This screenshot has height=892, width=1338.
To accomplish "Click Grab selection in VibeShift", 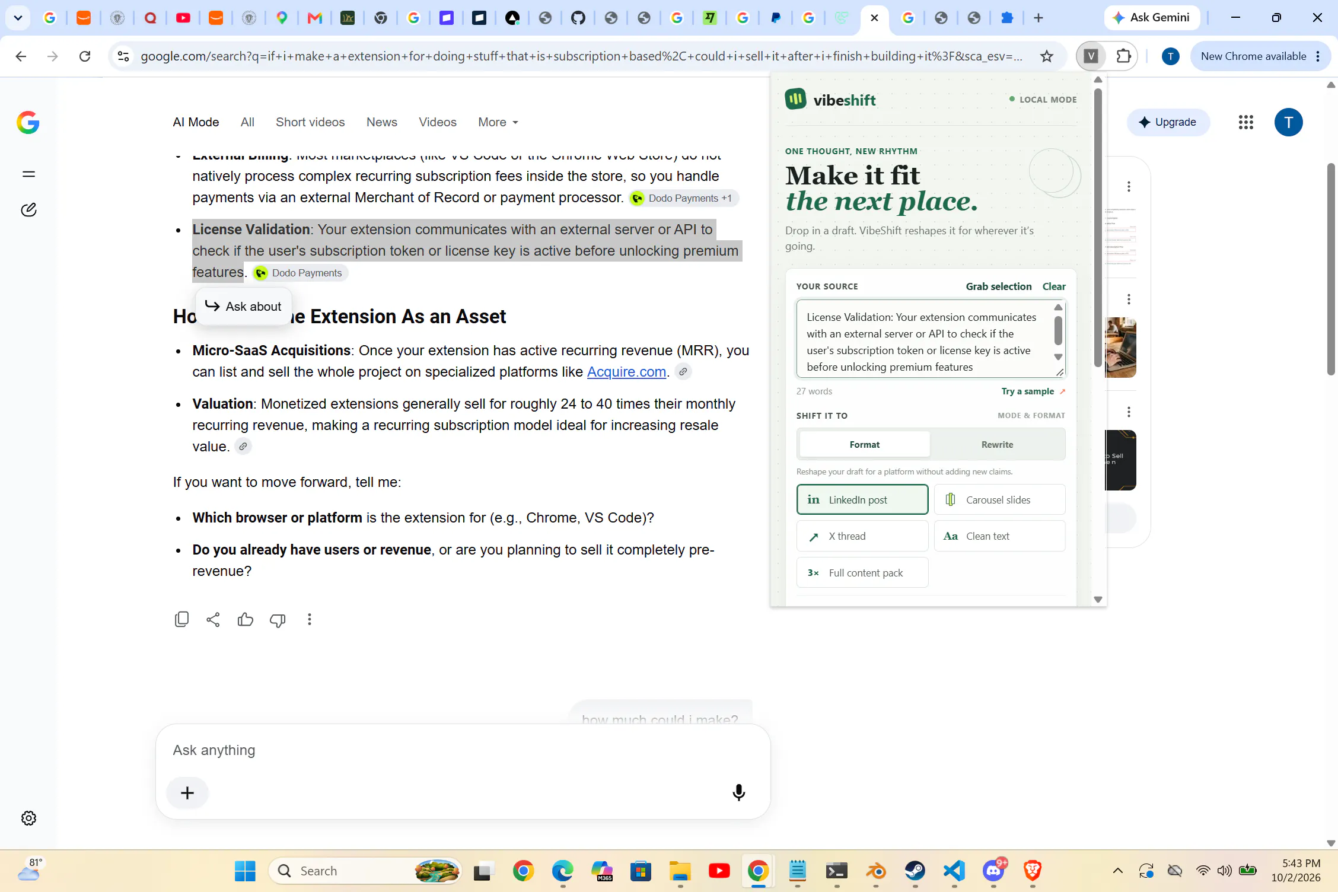I will click(998, 286).
